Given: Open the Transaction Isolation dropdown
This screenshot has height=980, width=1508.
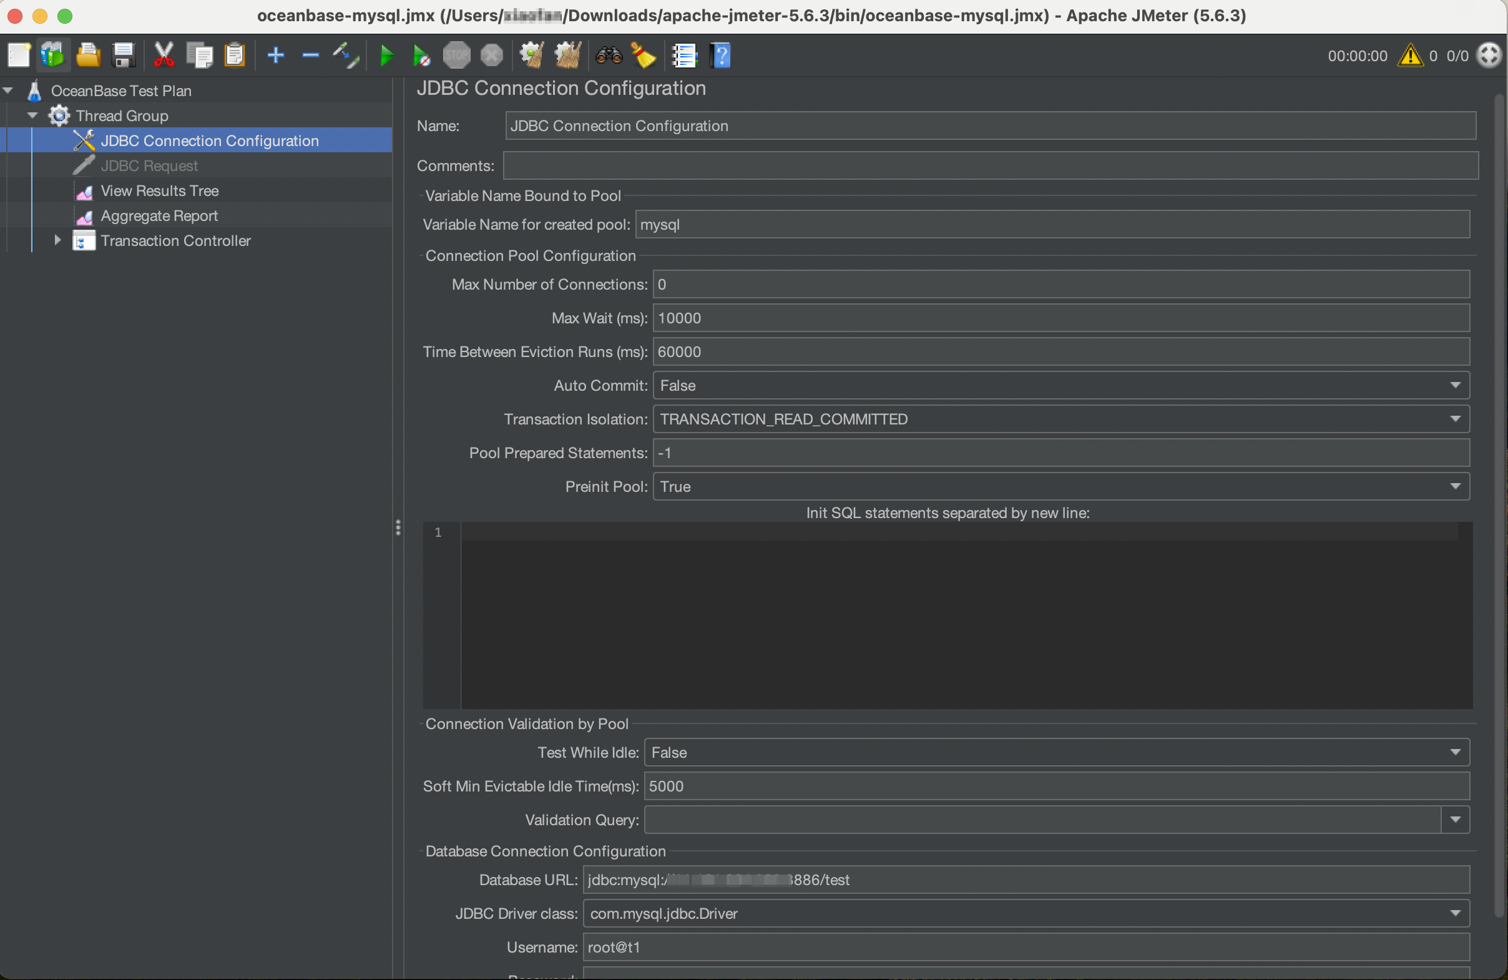Looking at the screenshot, I should click(1456, 419).
